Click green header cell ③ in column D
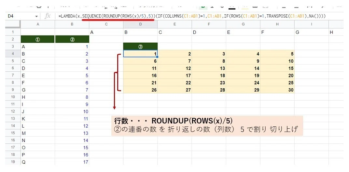Screen dimensions: 349x172 (x=140, y=47)
